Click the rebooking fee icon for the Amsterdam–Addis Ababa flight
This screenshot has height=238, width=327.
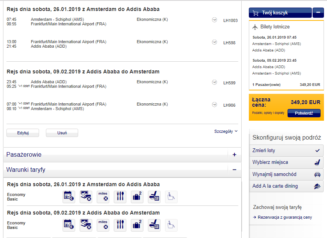tap(69, 197)
